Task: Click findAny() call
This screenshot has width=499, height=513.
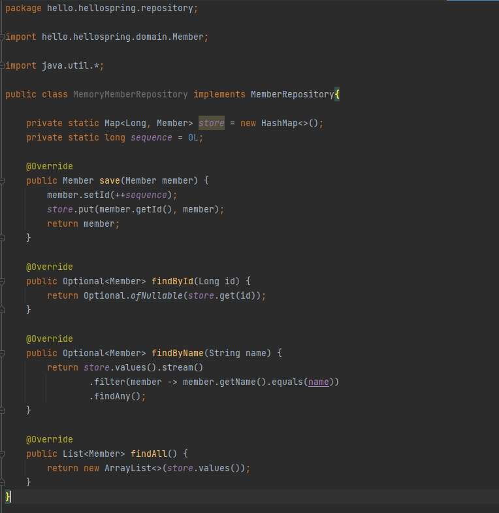Action: pos(118,397)
